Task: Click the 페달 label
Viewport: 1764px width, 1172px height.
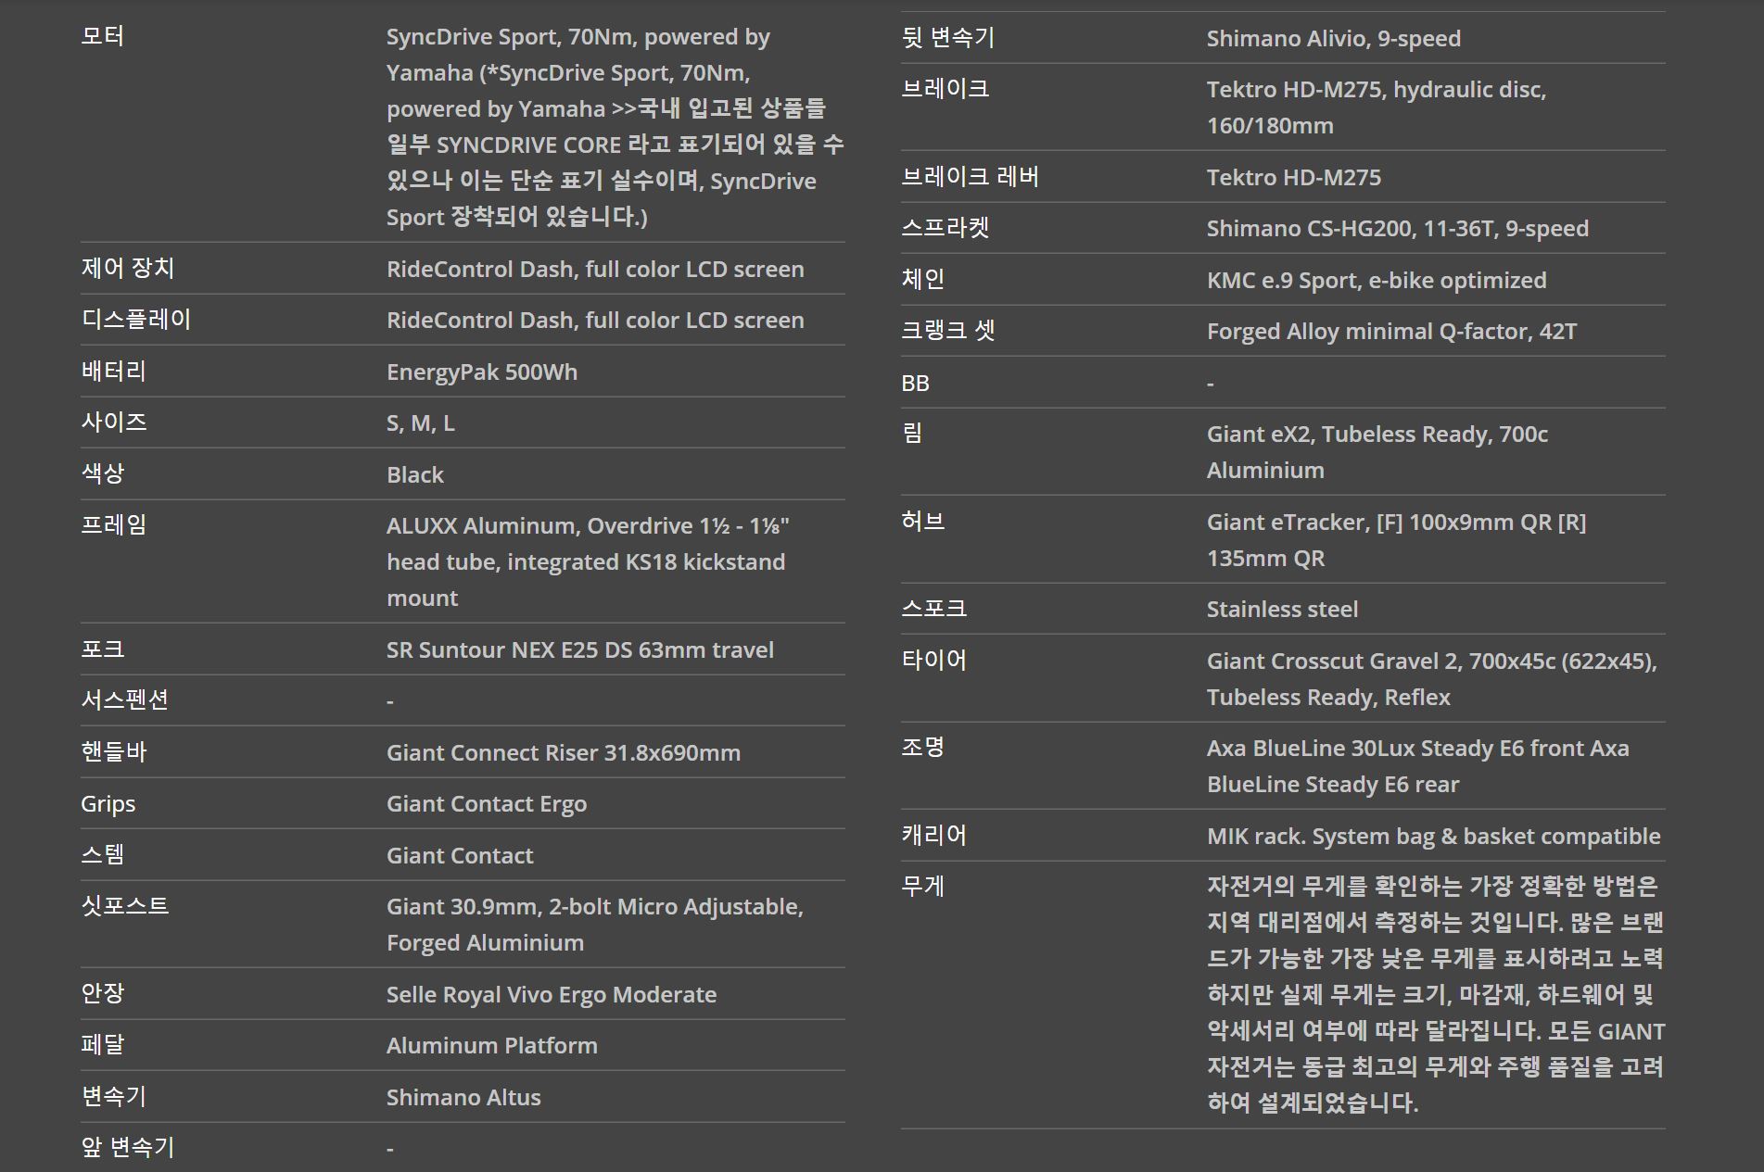Action: point(102,1044)
